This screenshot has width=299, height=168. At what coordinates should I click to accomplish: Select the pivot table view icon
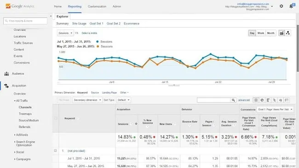point(287,100)
